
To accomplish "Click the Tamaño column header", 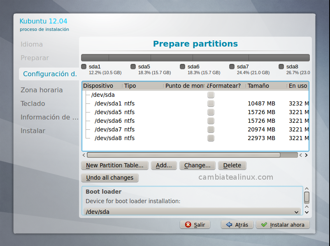I will (x=267, y=86).
